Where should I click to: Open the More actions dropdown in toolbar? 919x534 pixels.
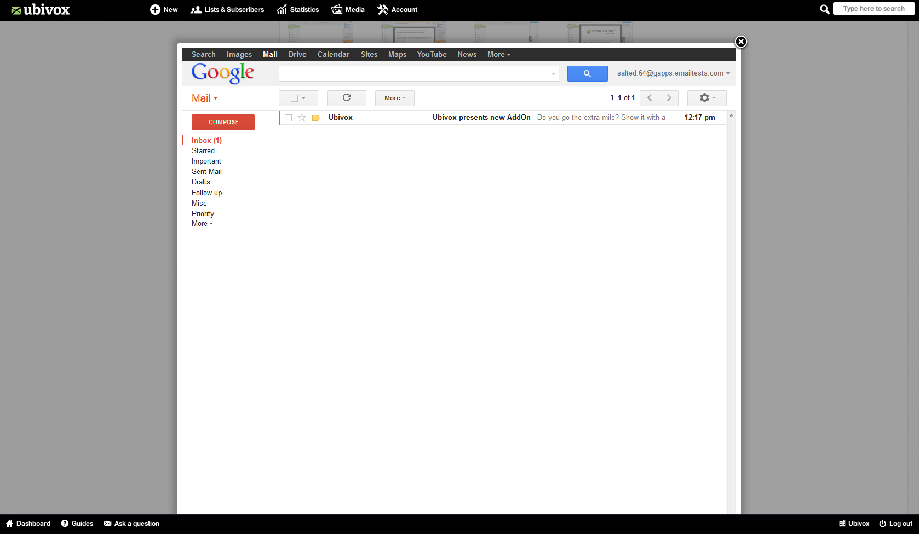(394, 98)
